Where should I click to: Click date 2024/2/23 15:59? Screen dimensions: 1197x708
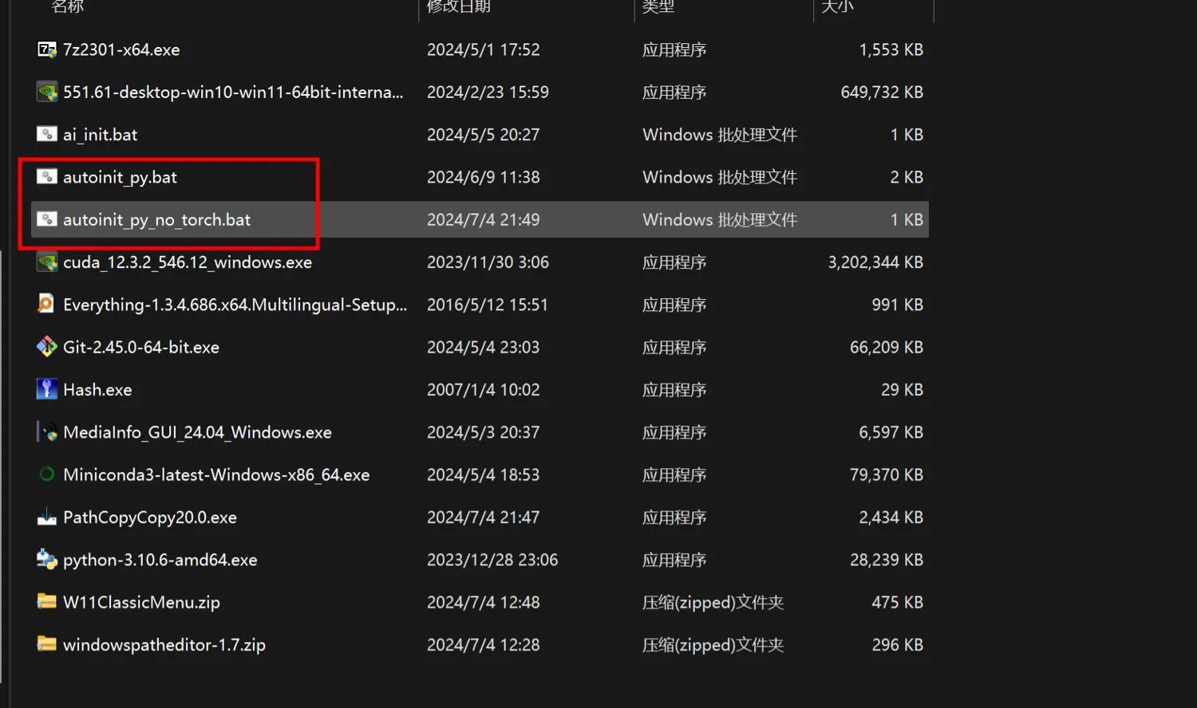488,92
